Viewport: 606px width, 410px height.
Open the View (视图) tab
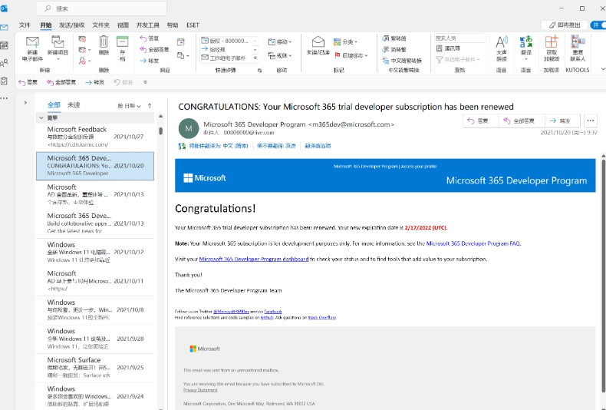[123, 25]
